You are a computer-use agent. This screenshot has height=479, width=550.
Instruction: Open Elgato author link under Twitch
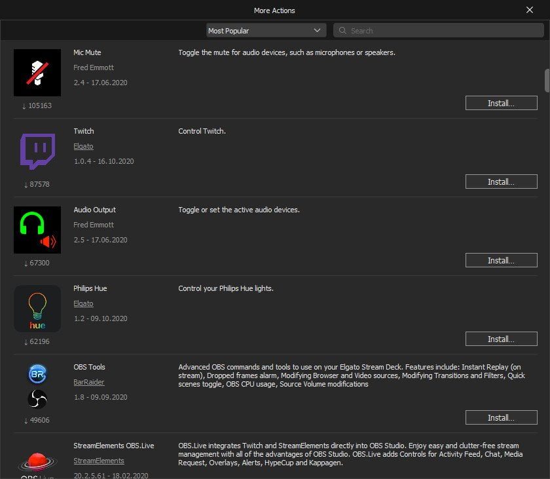point(84,146)
